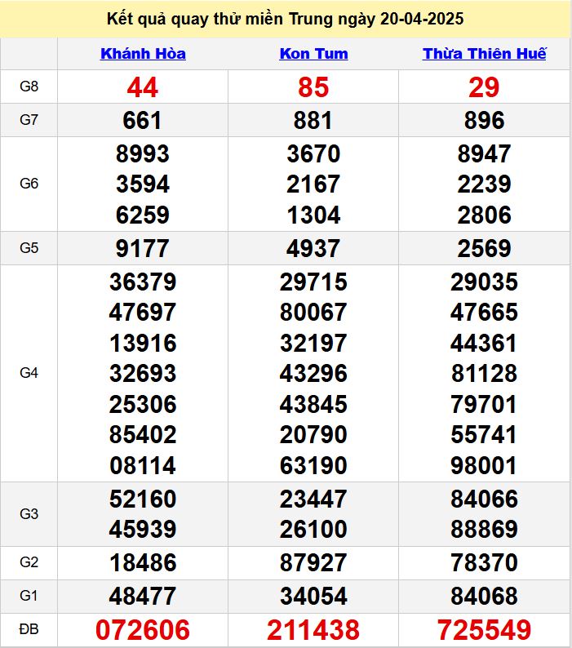The width and height of the screenshot is (572, 648).
Task: Select G3 number 52160
Action: [143, 499]
